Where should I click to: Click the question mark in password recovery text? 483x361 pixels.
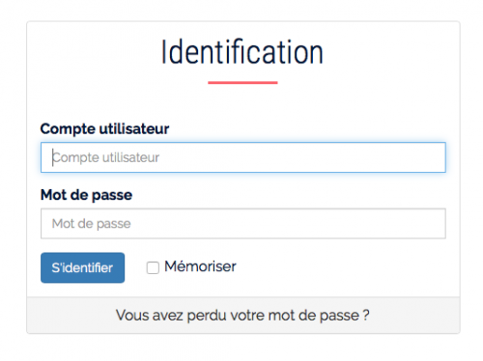pyautogui.click(x=366, y=315)
